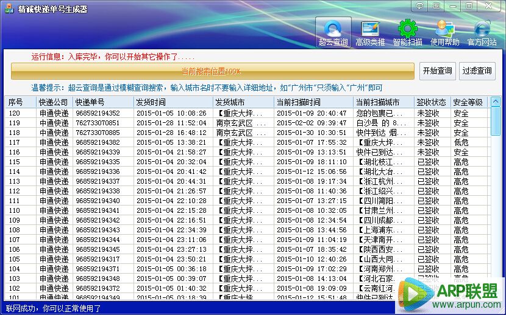
Task: Select tracking number 968592194372
Action: pos(98,288)
